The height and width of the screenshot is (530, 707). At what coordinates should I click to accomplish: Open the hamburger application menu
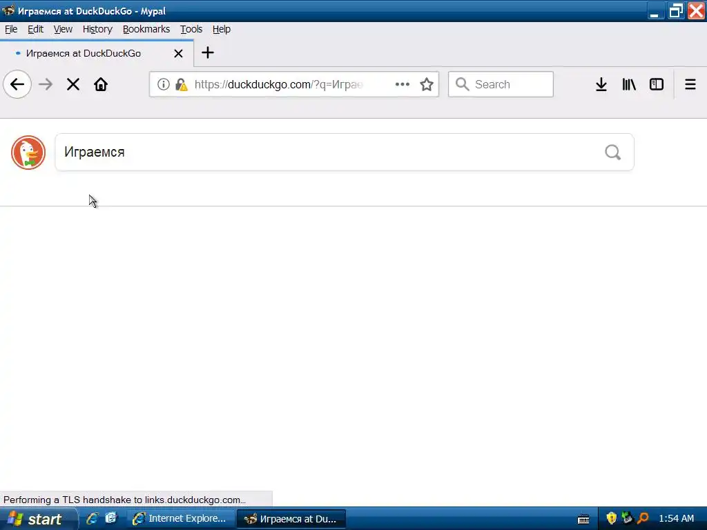tap(690, 84)
